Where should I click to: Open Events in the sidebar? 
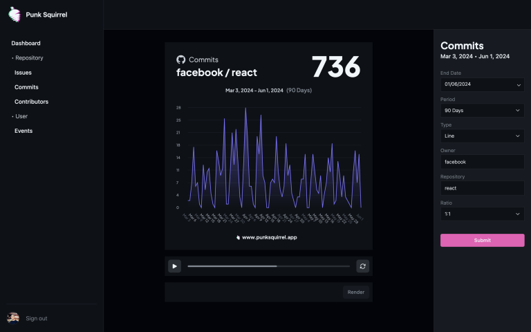click(x=24, y=131)
